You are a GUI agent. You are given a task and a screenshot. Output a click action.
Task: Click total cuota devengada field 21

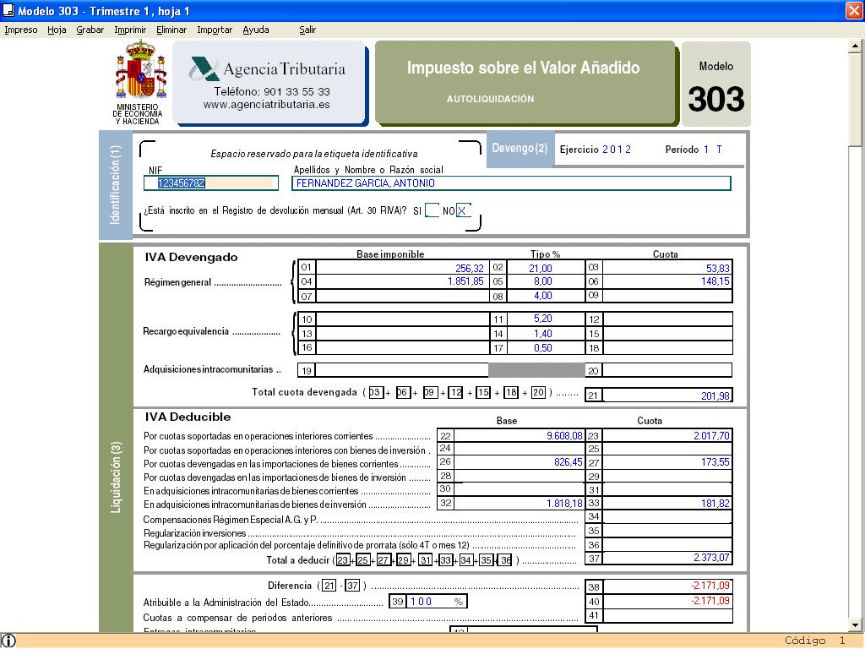click(667, 395)
